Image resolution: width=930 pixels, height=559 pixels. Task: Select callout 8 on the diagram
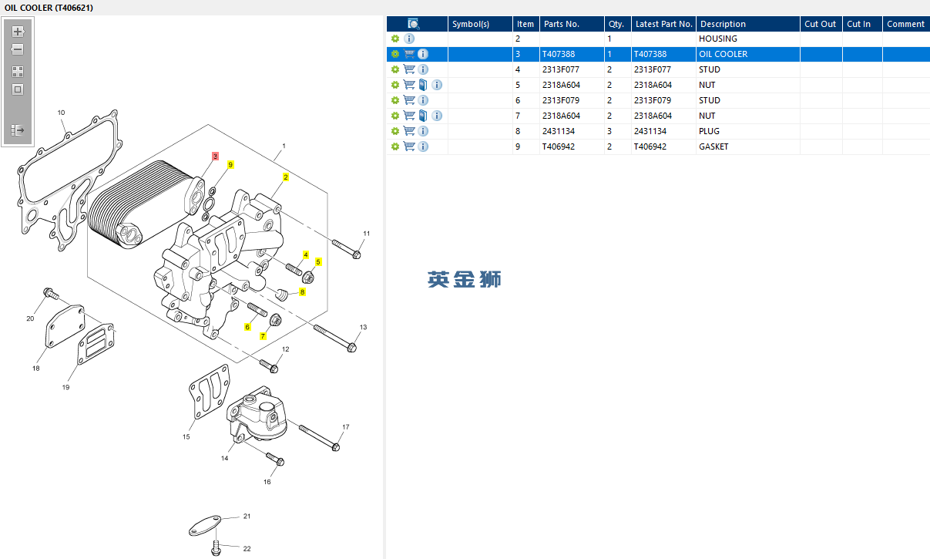(x=302, y=292)
